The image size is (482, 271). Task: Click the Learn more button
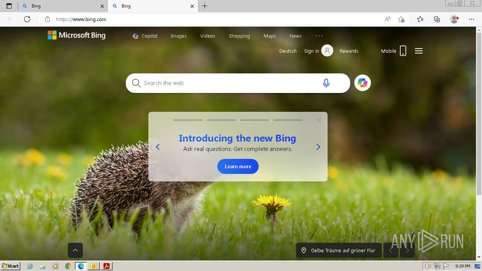click(238, 166)
